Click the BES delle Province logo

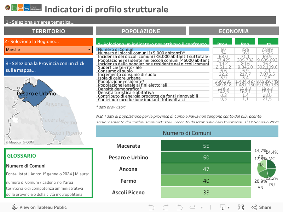(23, 8)
